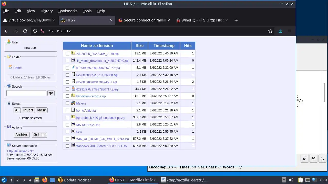Open the network tray icon

(x=308, y=180)
